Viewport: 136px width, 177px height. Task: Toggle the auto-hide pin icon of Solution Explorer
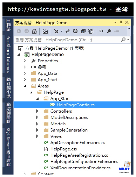[x=121, y=22]
